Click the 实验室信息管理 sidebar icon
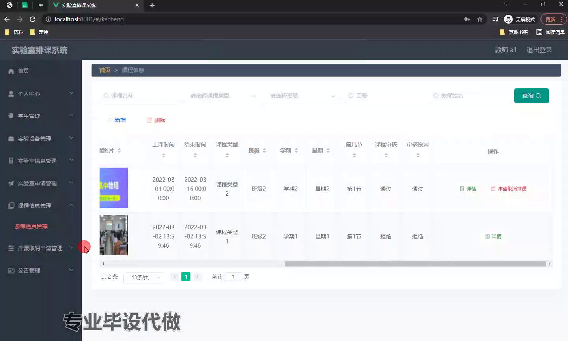Image resolution: width=568 pixels, height=341 pixels. (x=11, y=161)
